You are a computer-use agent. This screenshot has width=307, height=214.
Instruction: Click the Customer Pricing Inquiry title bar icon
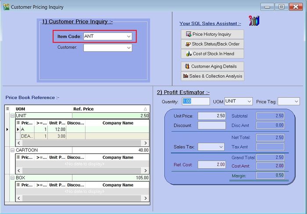pos(6,7)
